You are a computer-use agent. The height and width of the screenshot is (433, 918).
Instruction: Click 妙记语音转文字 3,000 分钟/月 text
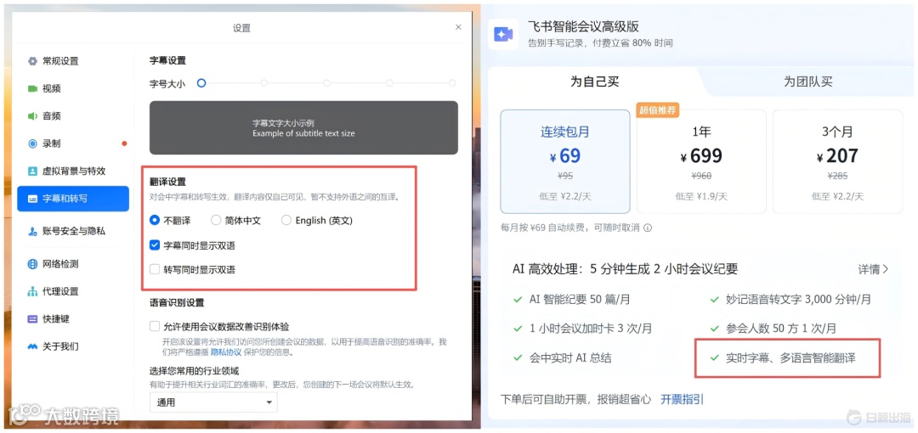click(798, 300)
